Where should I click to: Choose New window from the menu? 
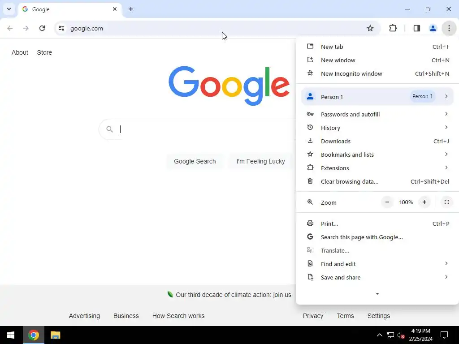point(377,60)
